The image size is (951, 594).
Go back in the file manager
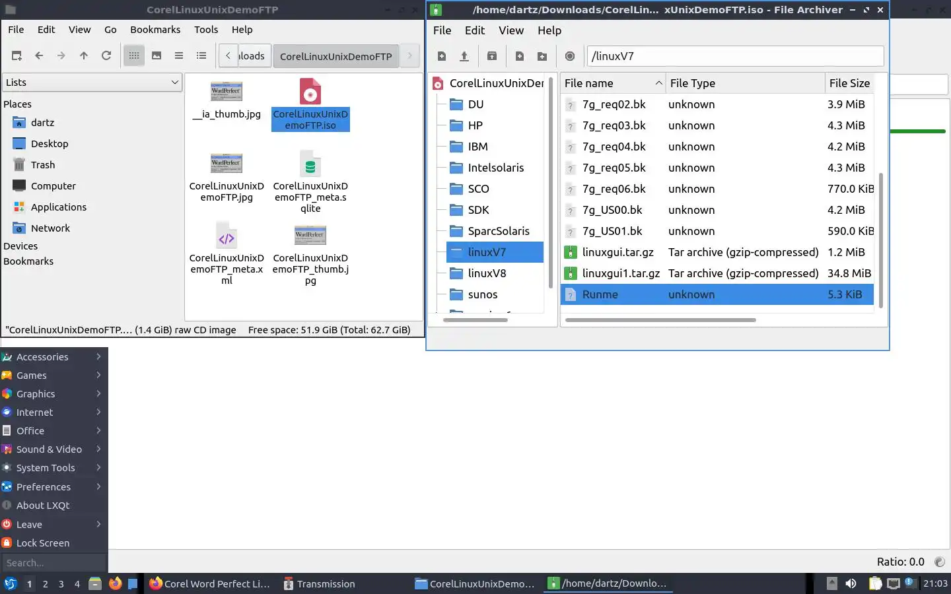tap(39, 56)
